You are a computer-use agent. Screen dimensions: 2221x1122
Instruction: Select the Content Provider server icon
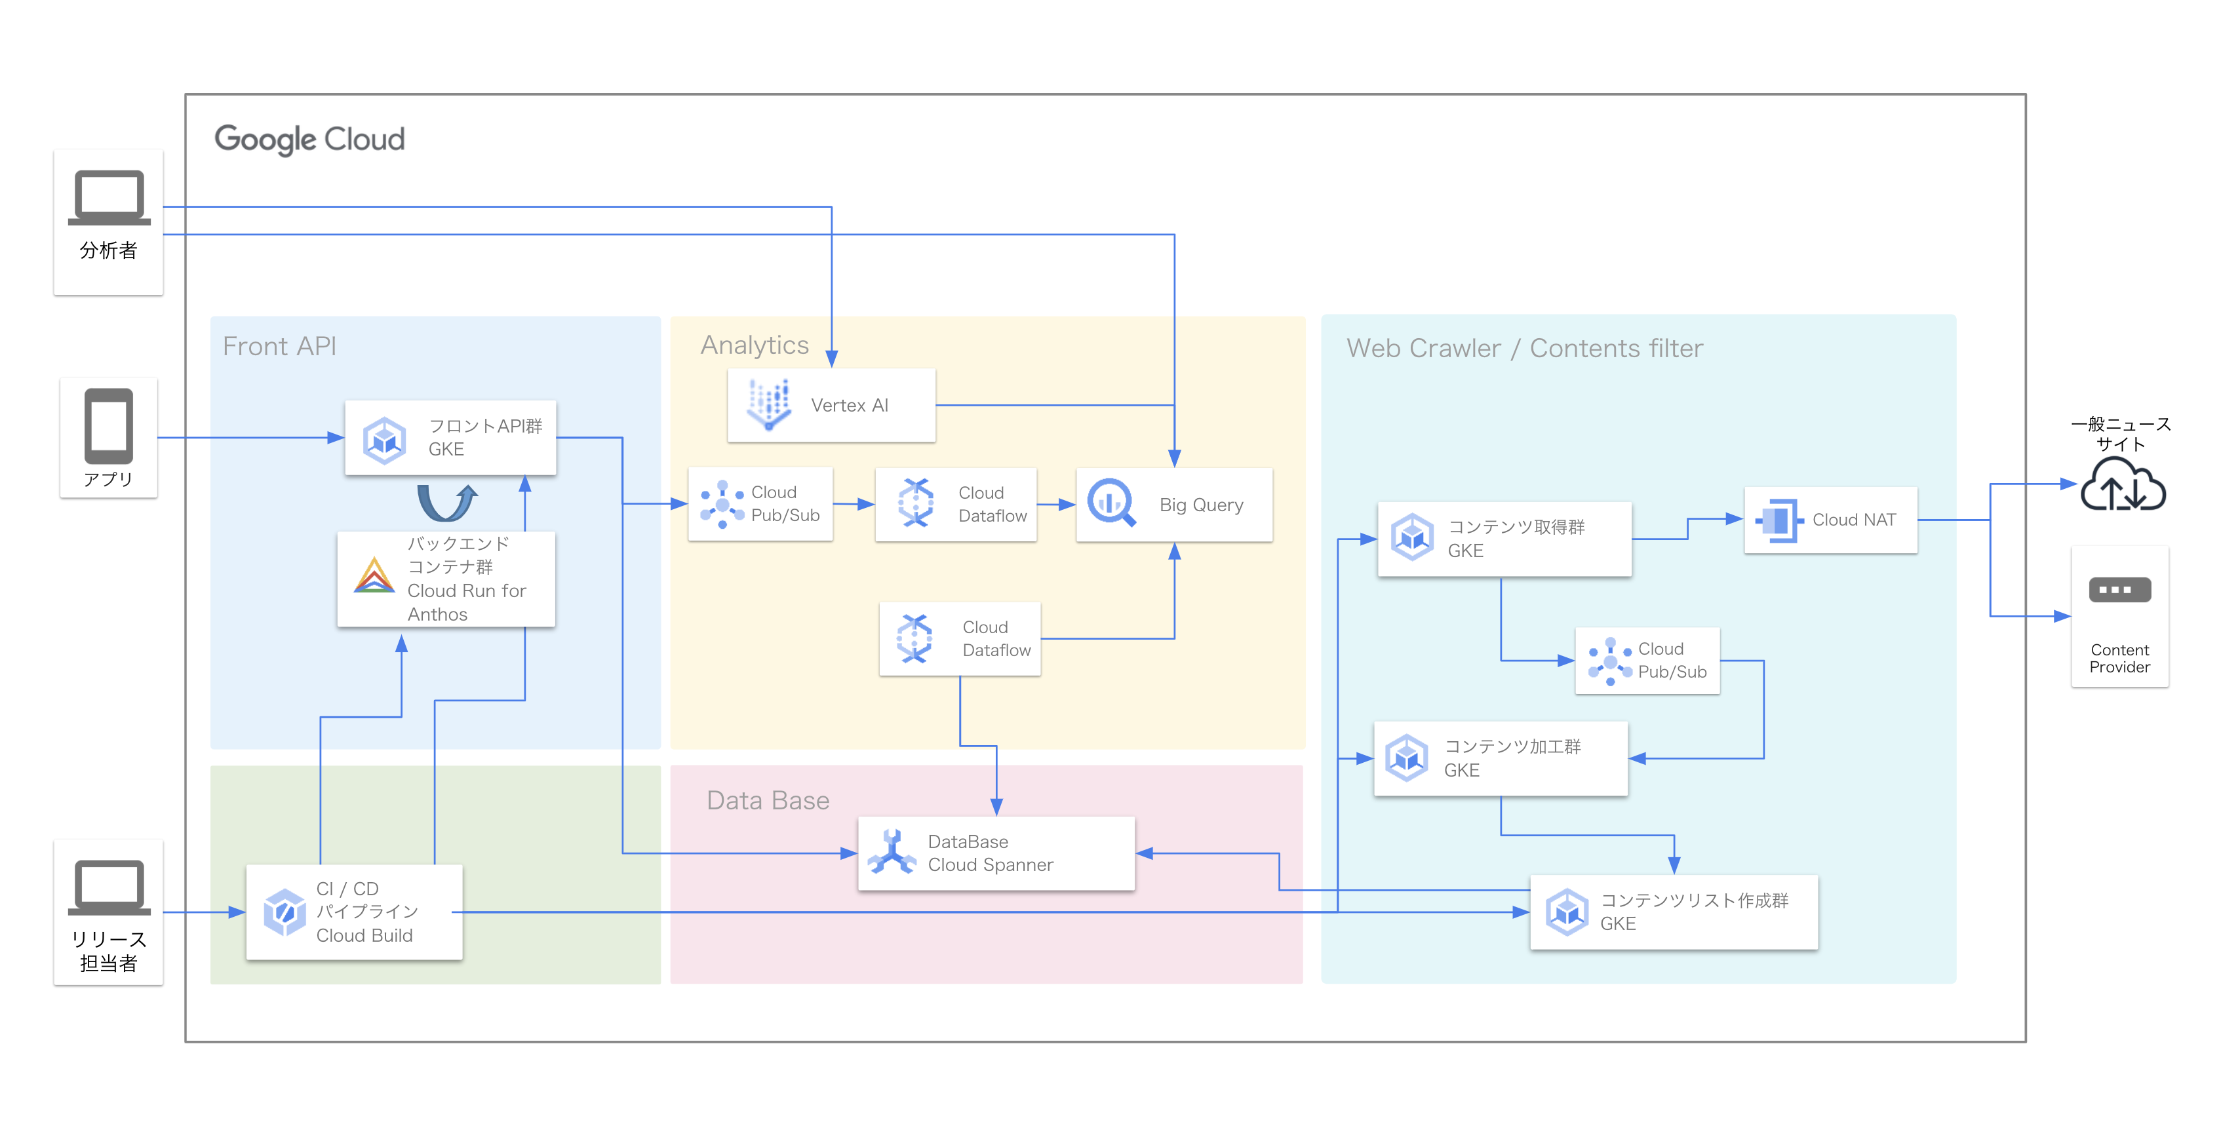click(2120, 590)
